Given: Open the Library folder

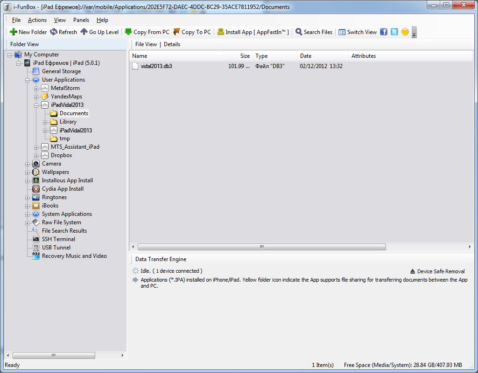Looking at the screenshot, I should pyautogui.click(x=68, y=122).
